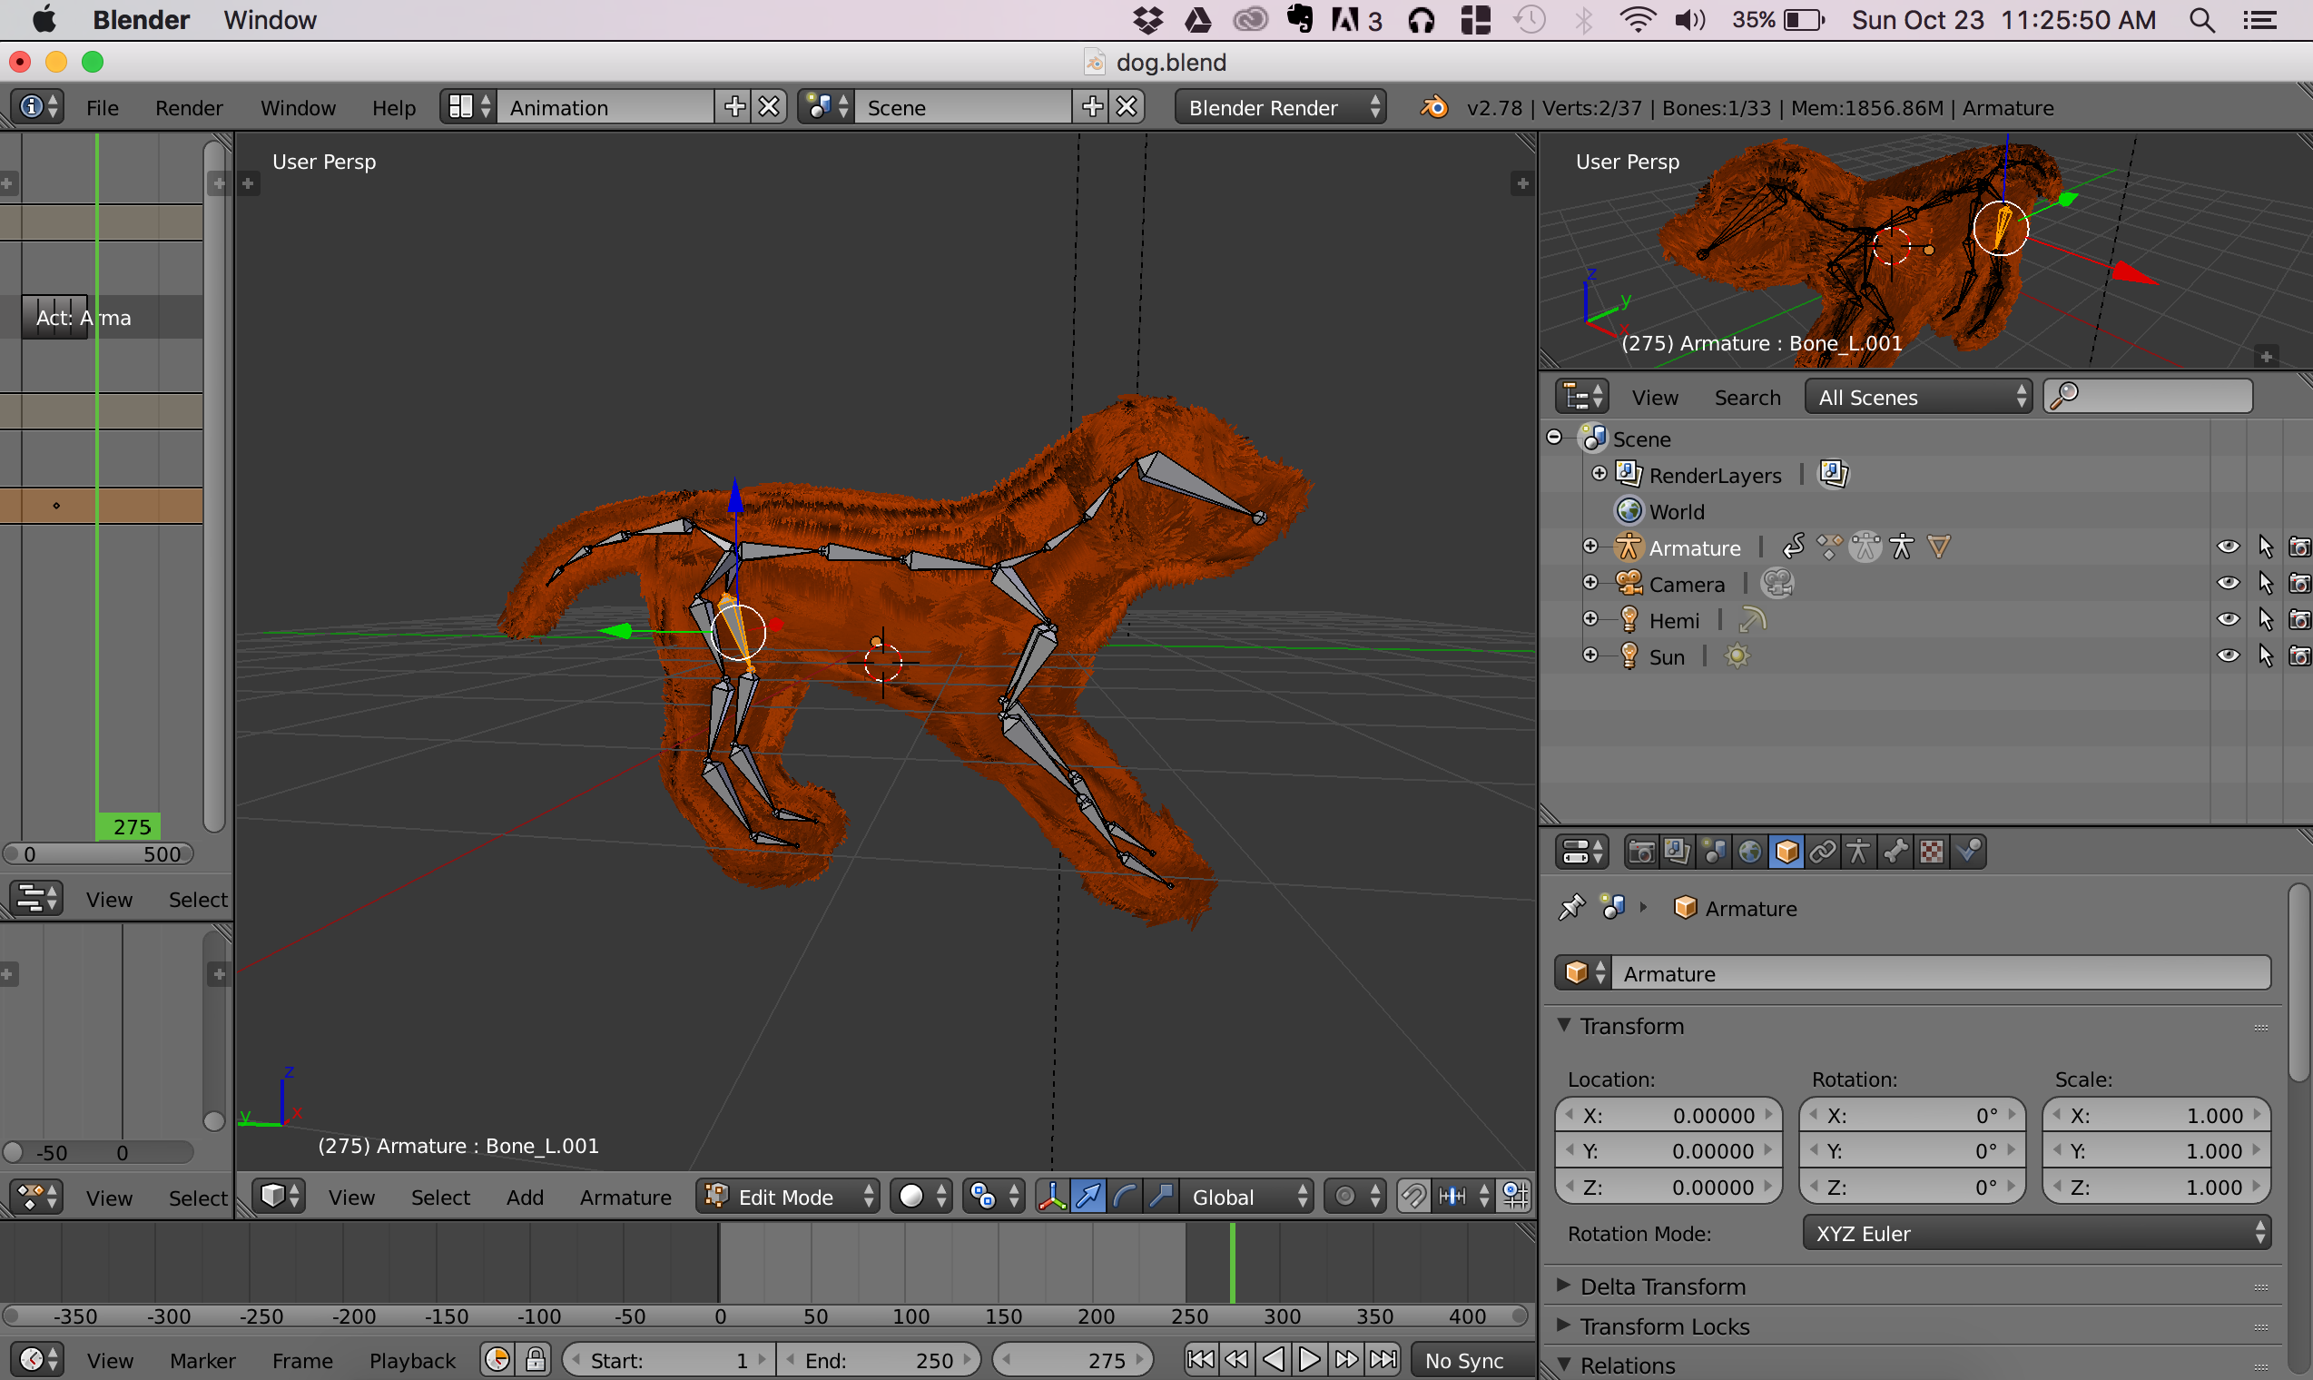This screenshot has height=1380, width=2313.
Task: Click the No Sync button
Action: 1463,1360
